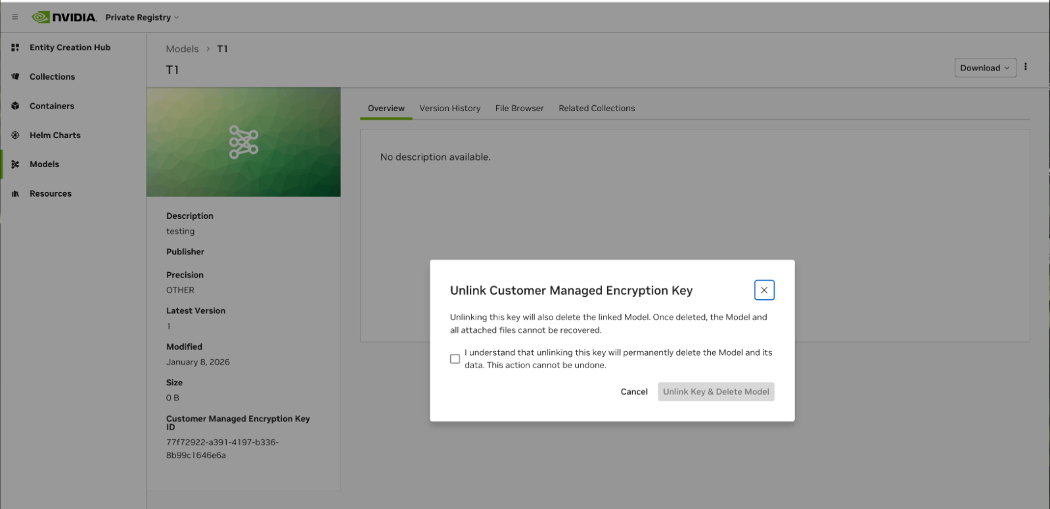Close the Unlink Key dialog with X
This screenshot has height=509, width=1050.
coord(764,290)
